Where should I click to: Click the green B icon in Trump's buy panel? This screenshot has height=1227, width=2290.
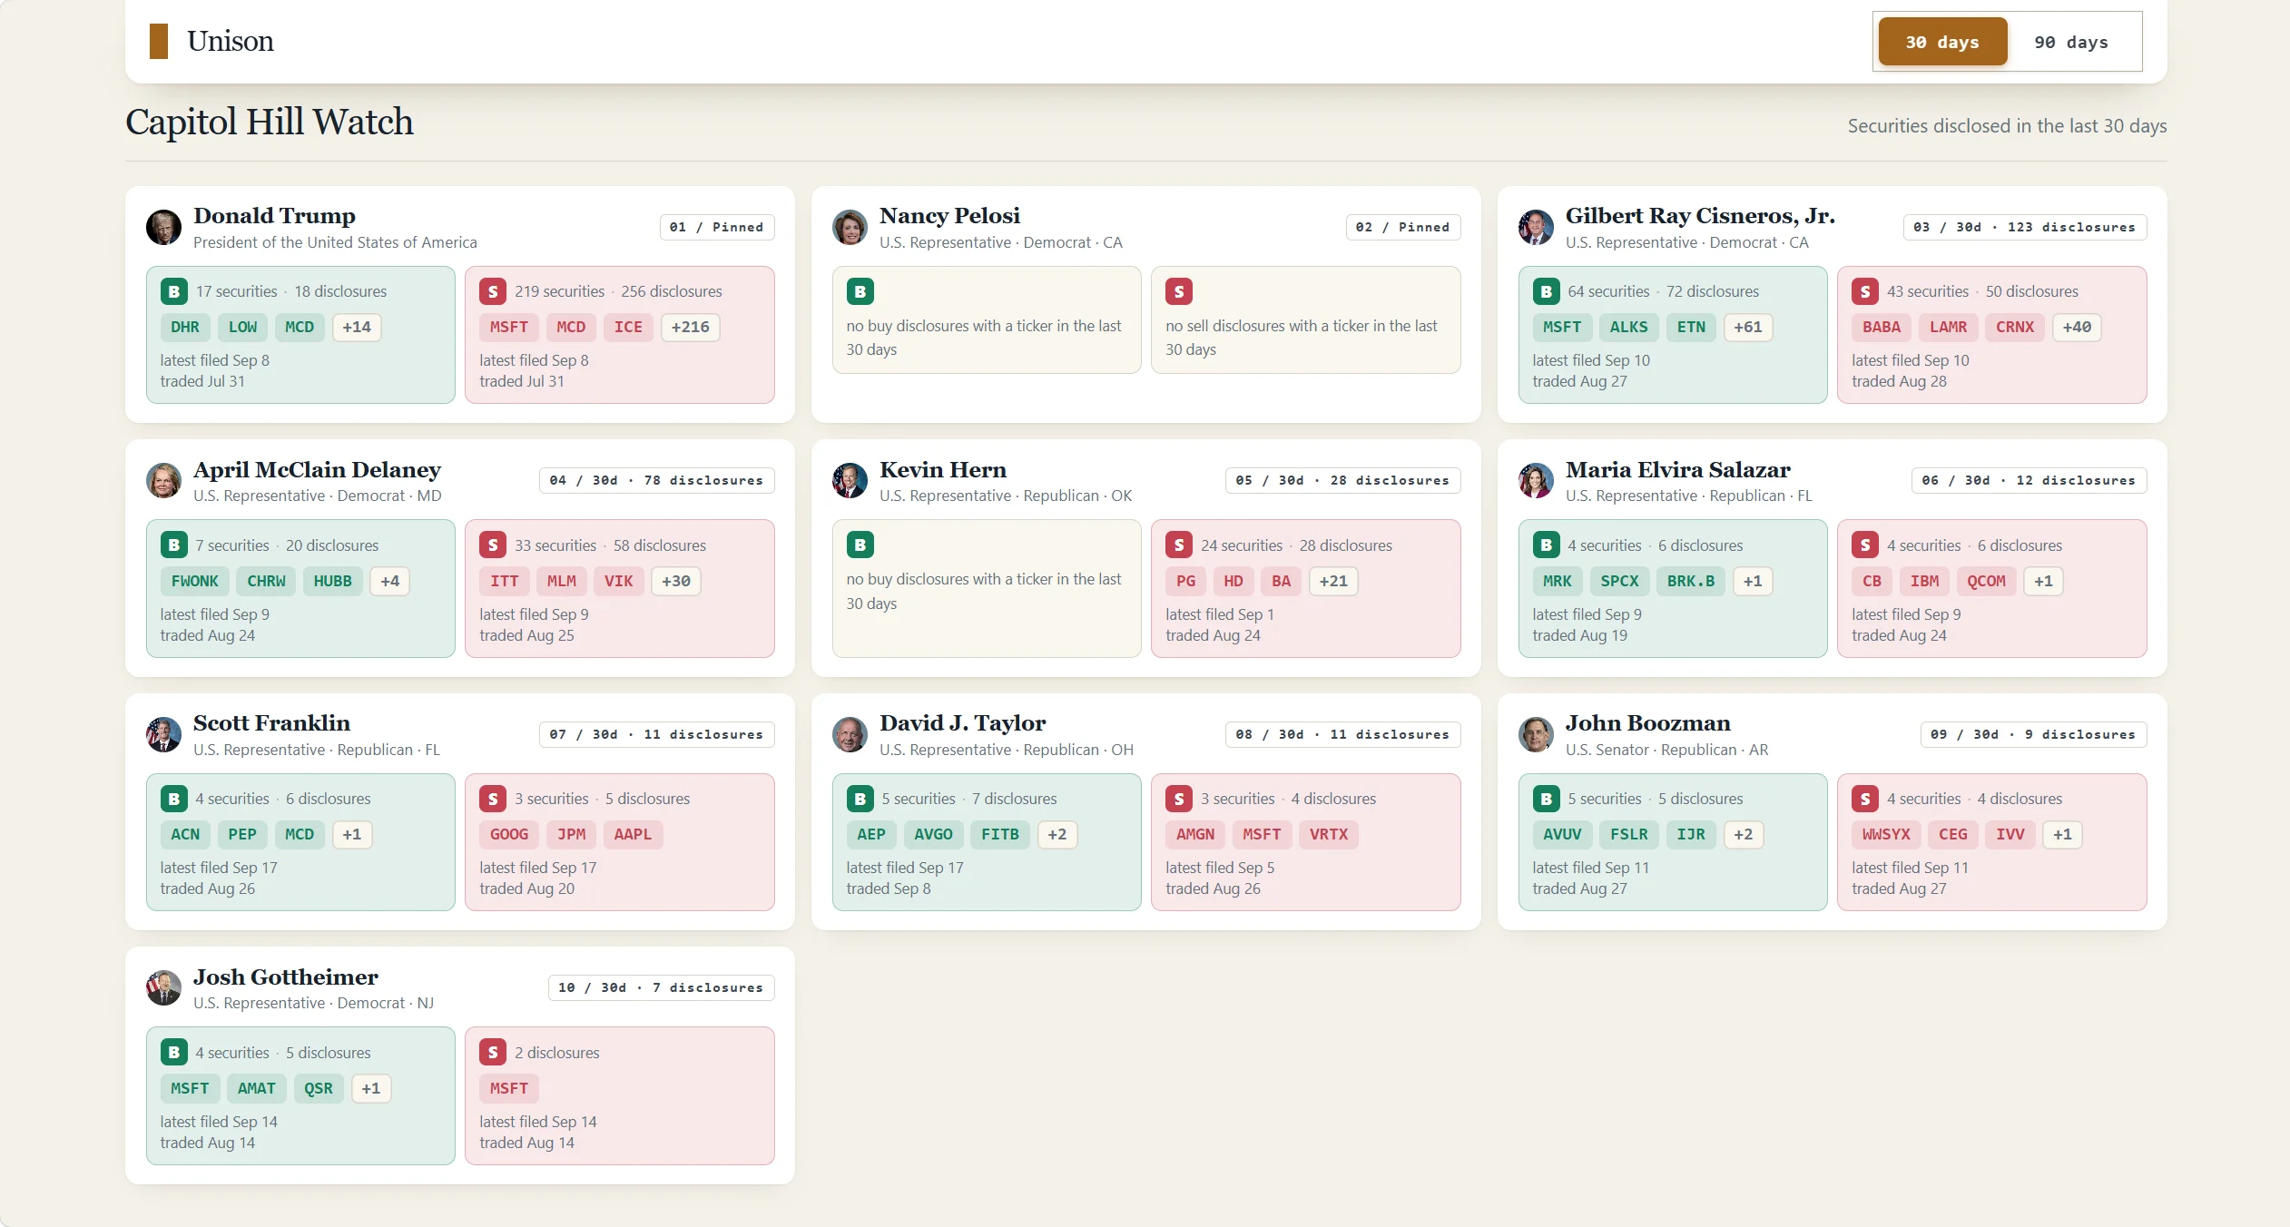pos(174,291)
